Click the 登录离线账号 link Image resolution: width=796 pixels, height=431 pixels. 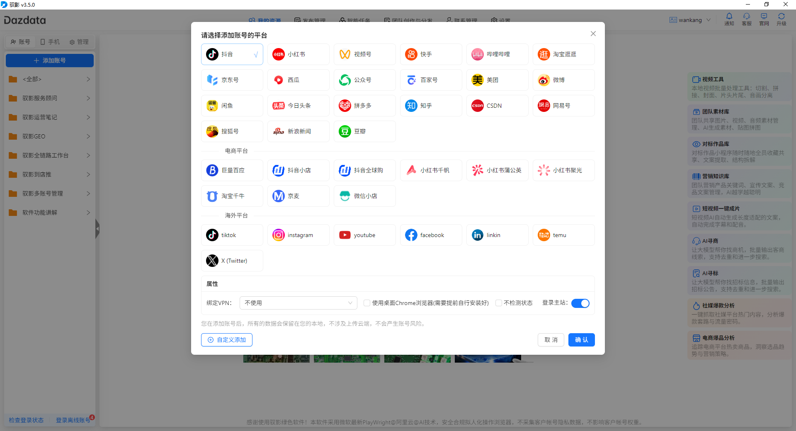click(73, 420)
